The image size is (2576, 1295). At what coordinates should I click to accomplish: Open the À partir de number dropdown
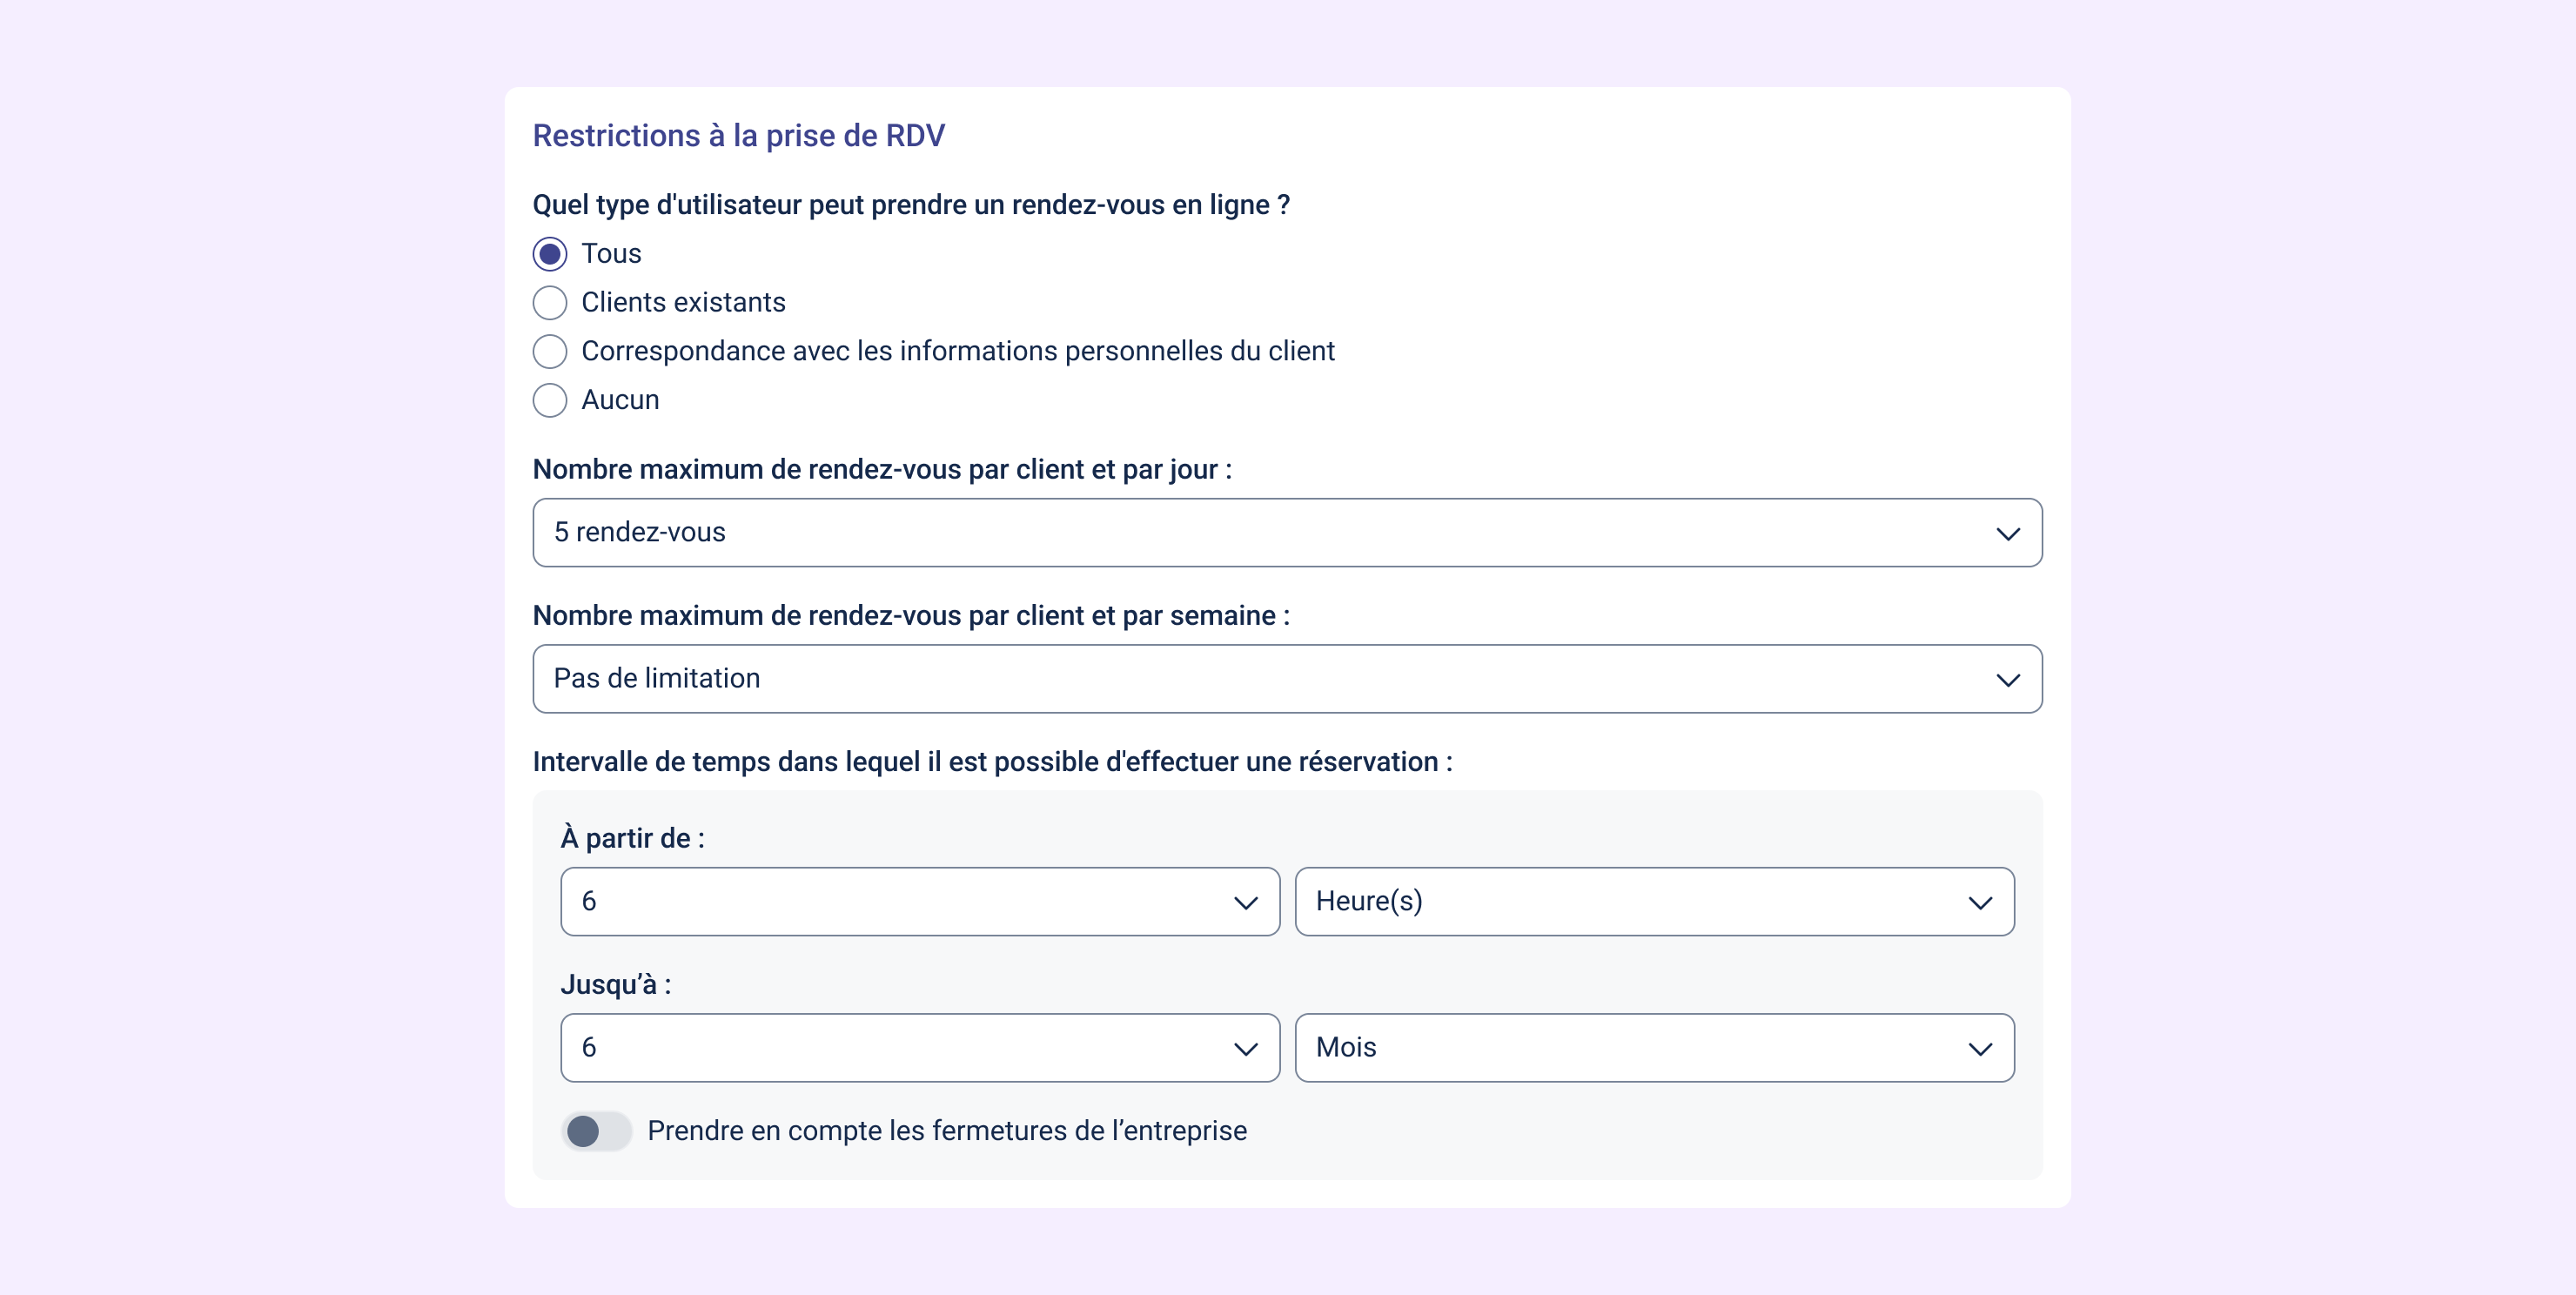coord(920,902)
